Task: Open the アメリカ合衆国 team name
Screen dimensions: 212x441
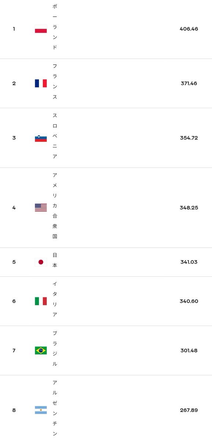Action: point(55,206)
